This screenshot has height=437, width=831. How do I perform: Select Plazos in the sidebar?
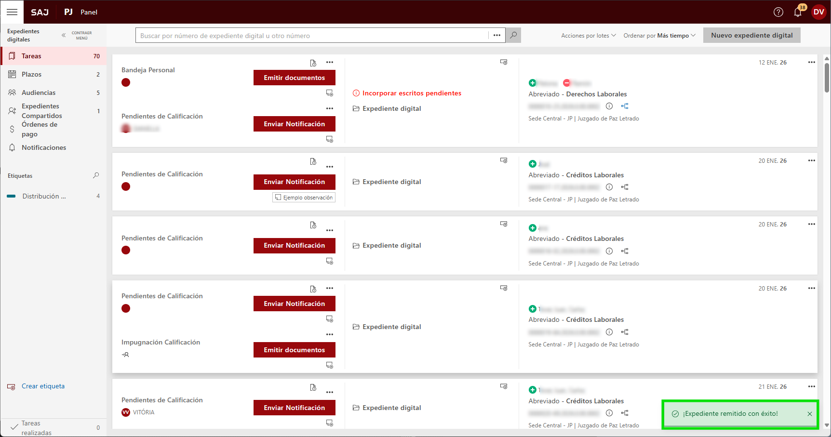click(x=31, y=74)
